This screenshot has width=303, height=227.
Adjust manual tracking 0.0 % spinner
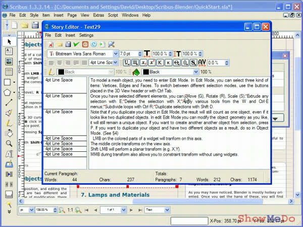coord(227,63)
